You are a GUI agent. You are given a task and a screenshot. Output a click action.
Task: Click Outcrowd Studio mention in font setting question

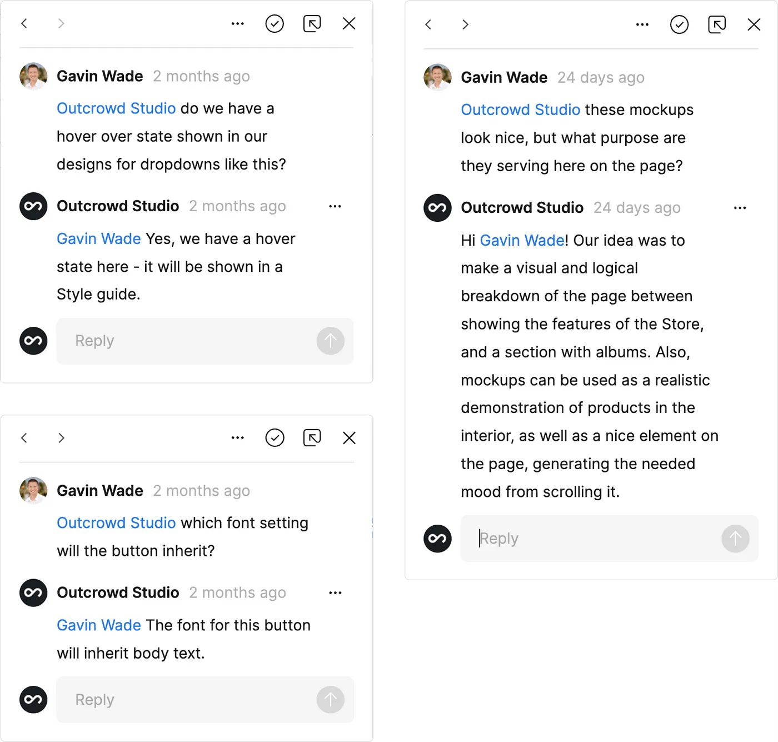coord(116,523)
